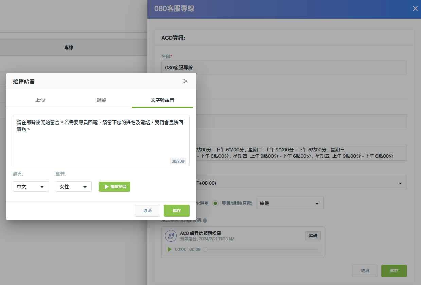Screen dimensions: 421x285
Task: Open the timezone dropdown ending in +08:00
Action: point(284,183)
